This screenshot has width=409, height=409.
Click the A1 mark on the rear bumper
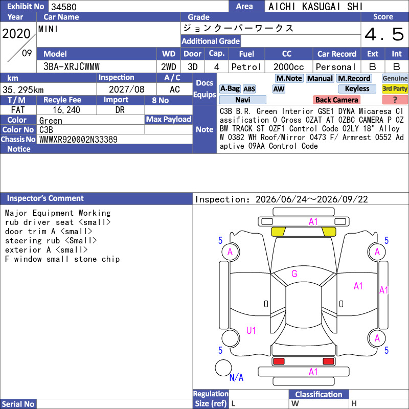[313, 372]
